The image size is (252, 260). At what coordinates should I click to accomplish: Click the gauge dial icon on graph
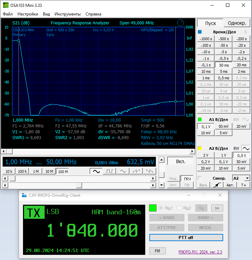pos(180,23)
